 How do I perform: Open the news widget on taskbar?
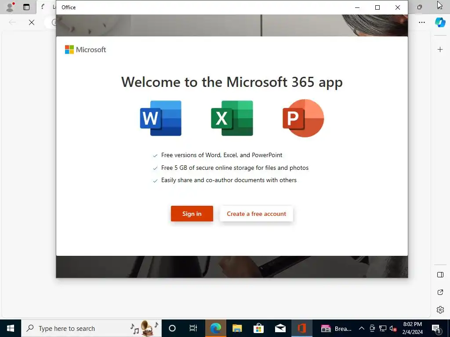[336, 328]
